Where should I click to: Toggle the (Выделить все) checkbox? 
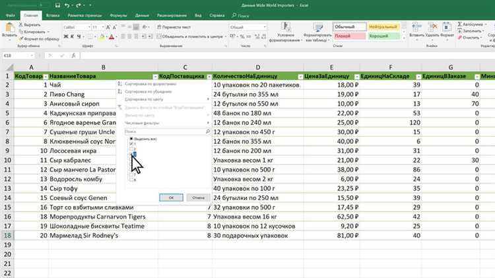tap(131, 139)
